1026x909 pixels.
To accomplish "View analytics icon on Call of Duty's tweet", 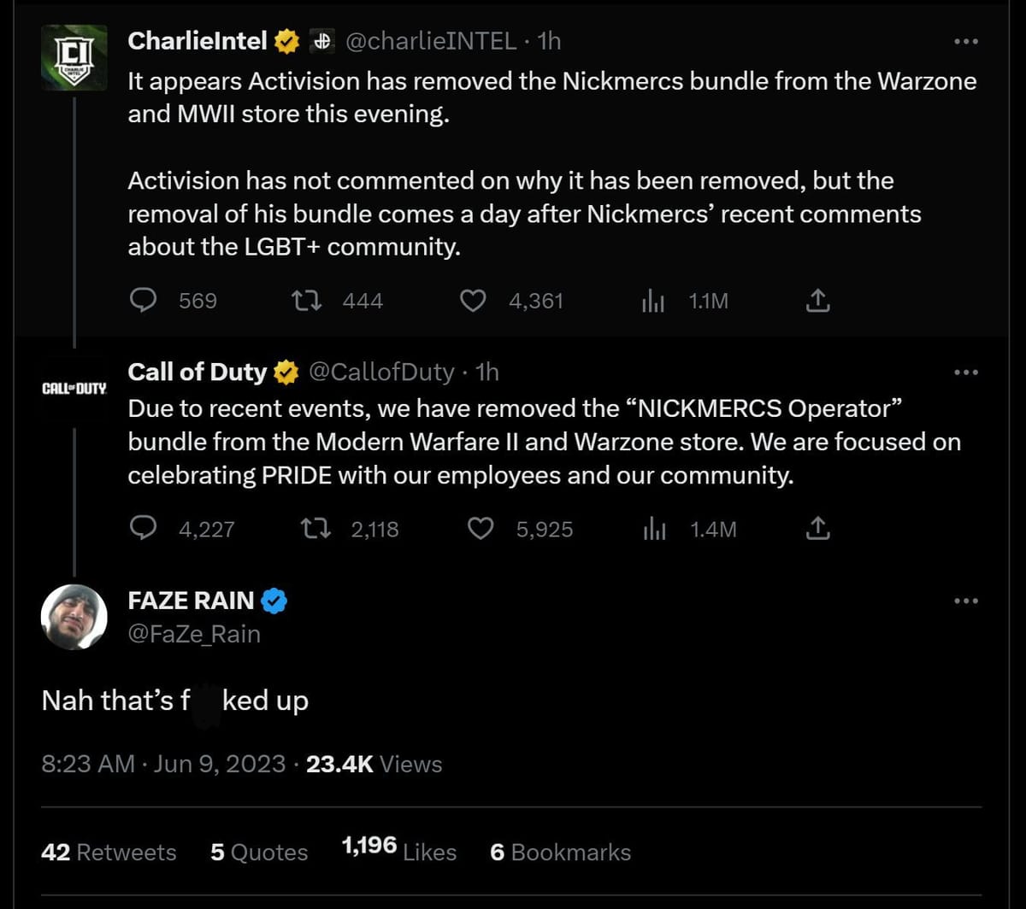I will (x=654, y=529).
